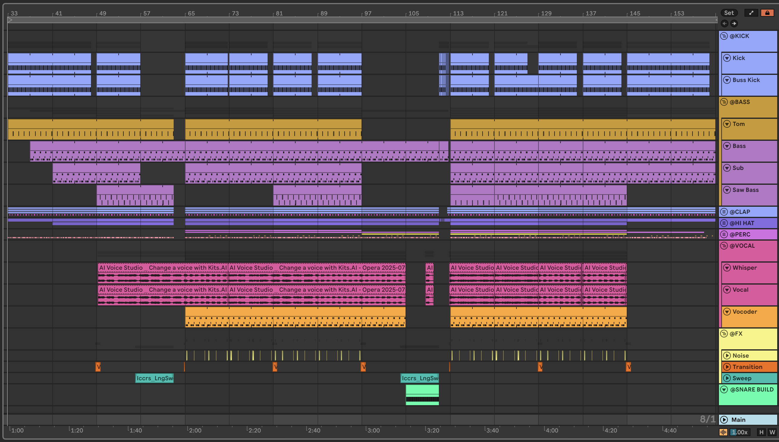The image size is (779, 442).
Task: Click the orange waveform icon button
Action: tap(723, 432)
